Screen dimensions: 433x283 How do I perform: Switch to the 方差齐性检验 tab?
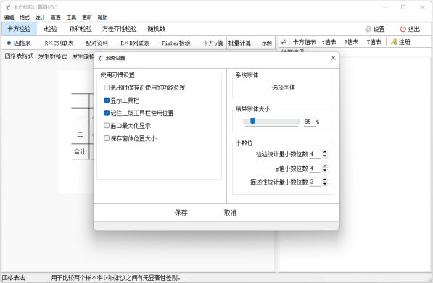point(119,29)
